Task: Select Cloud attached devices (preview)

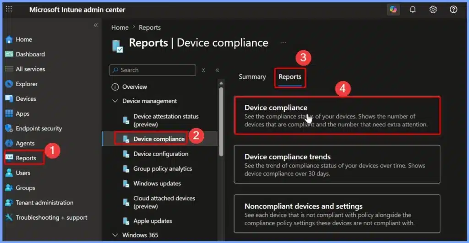Action: click(x=164, y=202)
